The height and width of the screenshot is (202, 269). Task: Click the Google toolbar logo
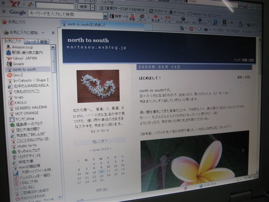[18, 12]
